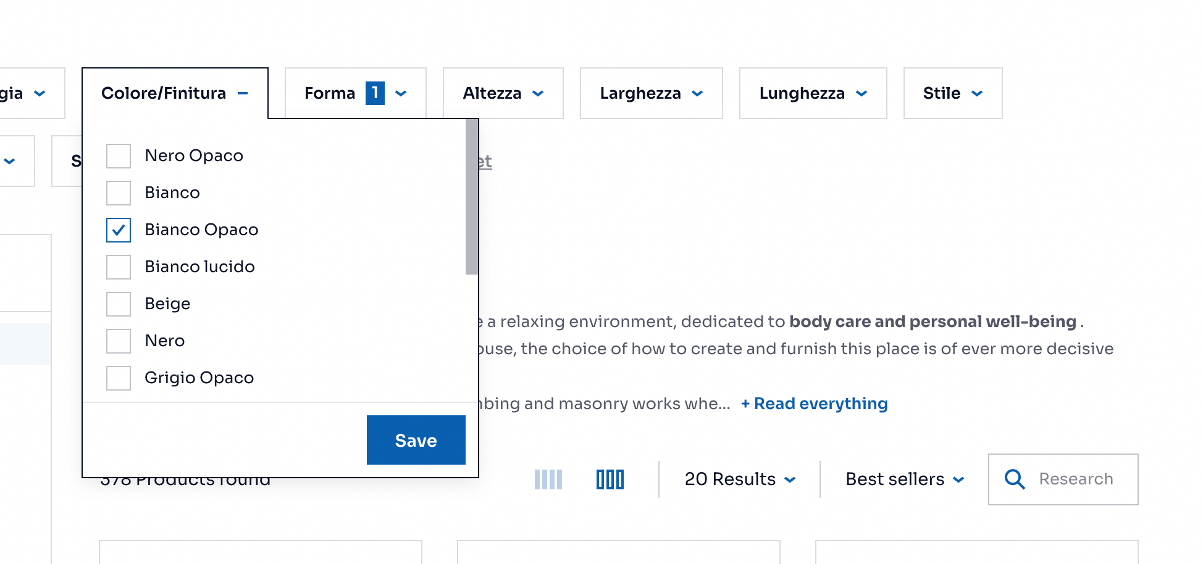Check the Nero Opaco checkbox
Screen dimensions: 1203x564
coord(119,156)
